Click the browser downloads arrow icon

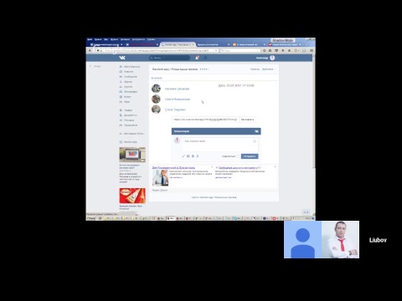pyautogui.click(x=283, y=50)
